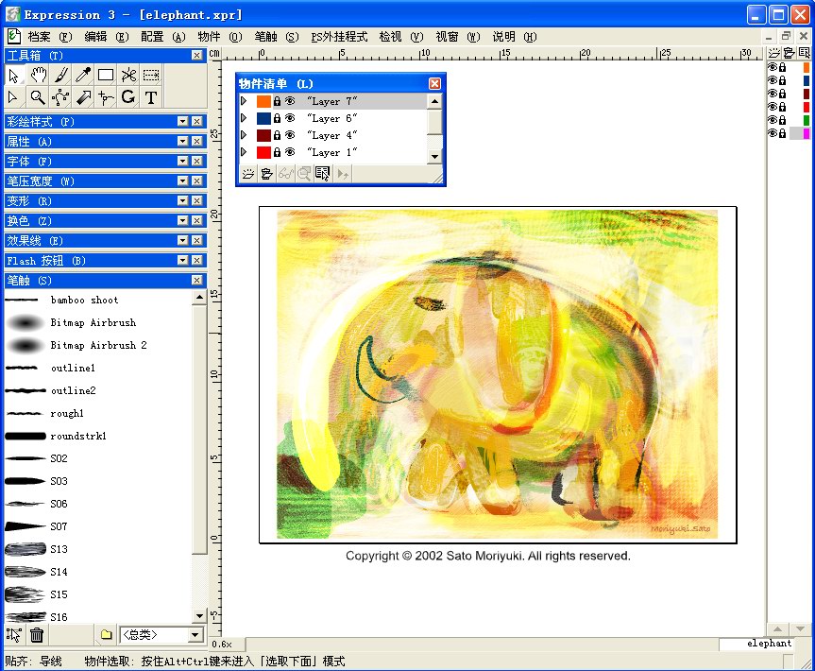The height and width of the screenshot is (671, 815).
Task: Click down arrow of 物件清单 list scrollbar
Action: click(x=434, y=156)
